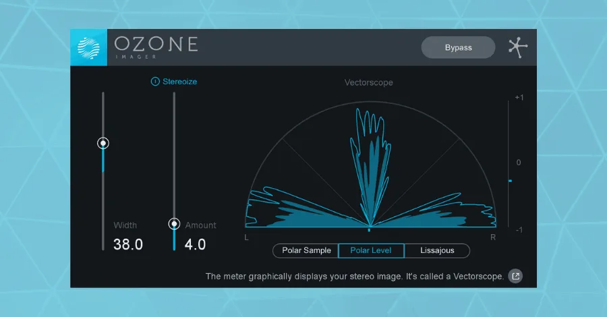
Task: Click the Width slider handle
Action: (x=103, y=143)
